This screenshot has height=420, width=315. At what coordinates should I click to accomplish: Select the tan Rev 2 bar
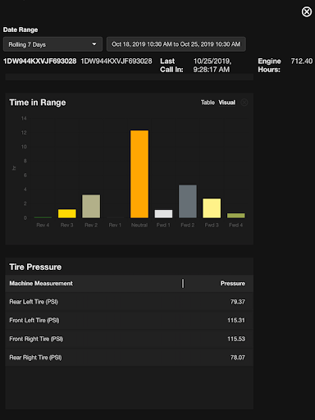[x=91, y=207]
